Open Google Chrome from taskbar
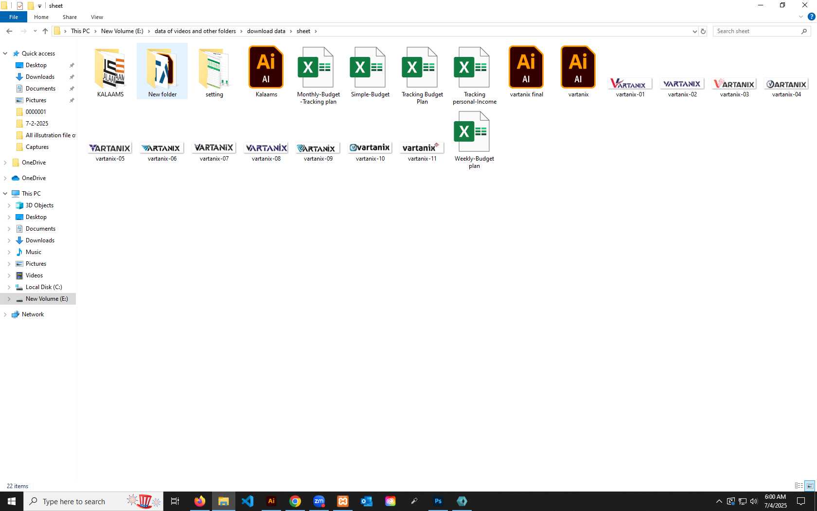 (x=295, y=501)
